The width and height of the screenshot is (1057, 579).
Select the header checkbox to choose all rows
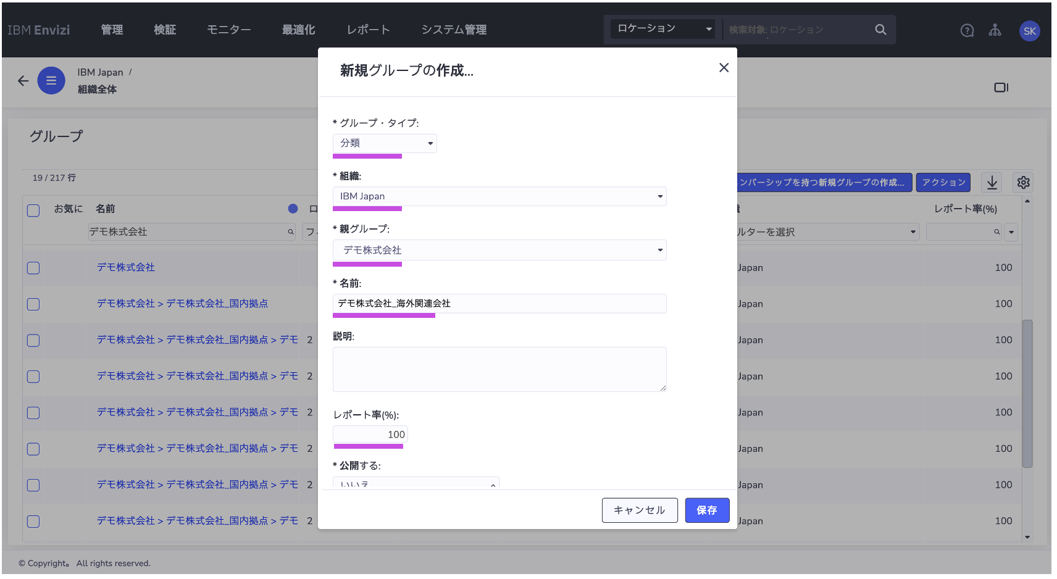click(x=33, y=210)
